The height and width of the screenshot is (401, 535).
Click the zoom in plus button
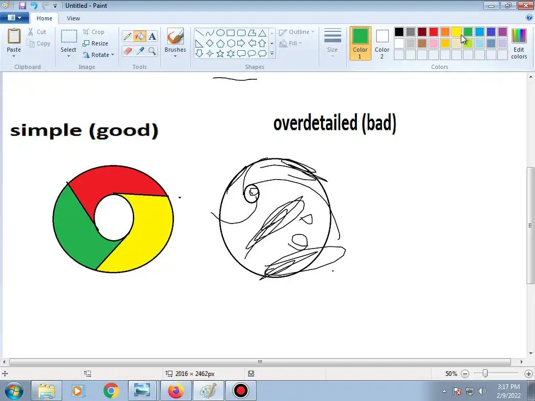pos(529,374)
